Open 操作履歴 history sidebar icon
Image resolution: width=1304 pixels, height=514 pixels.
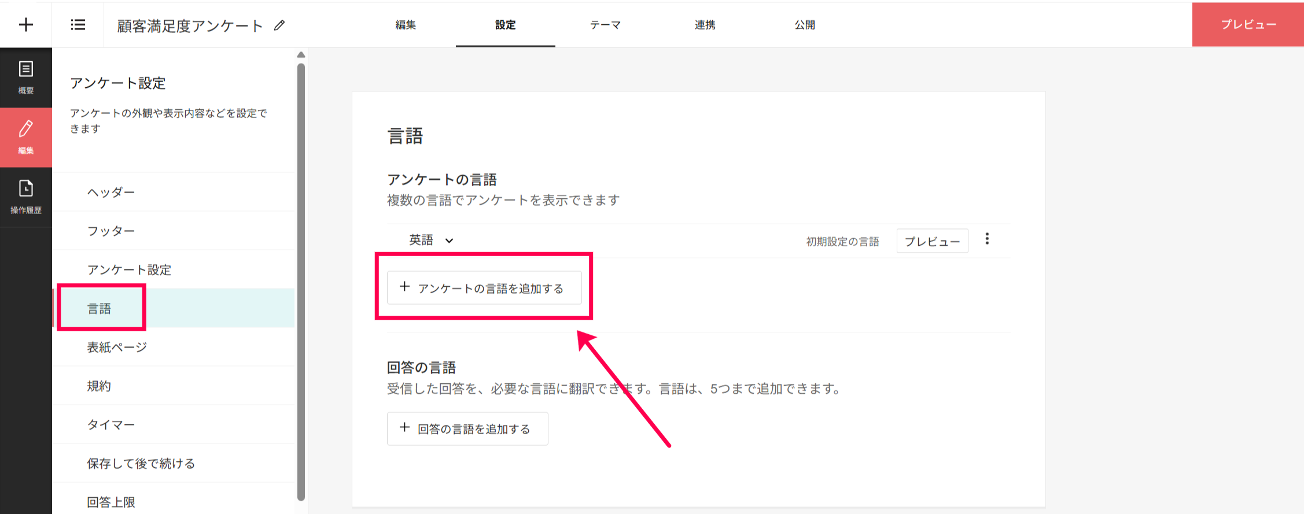pos(26,197)
